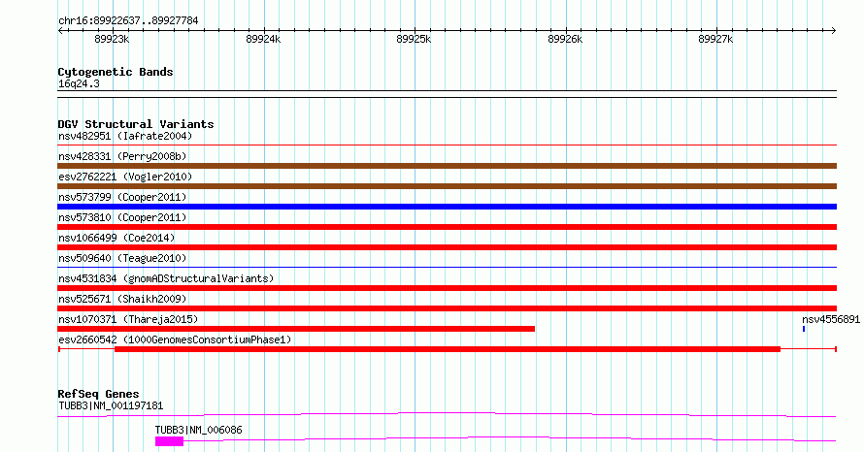Viewport: 864px width, 452px height.
Task: Click the red bar under nsv1066499
Action: coord(447,247)
